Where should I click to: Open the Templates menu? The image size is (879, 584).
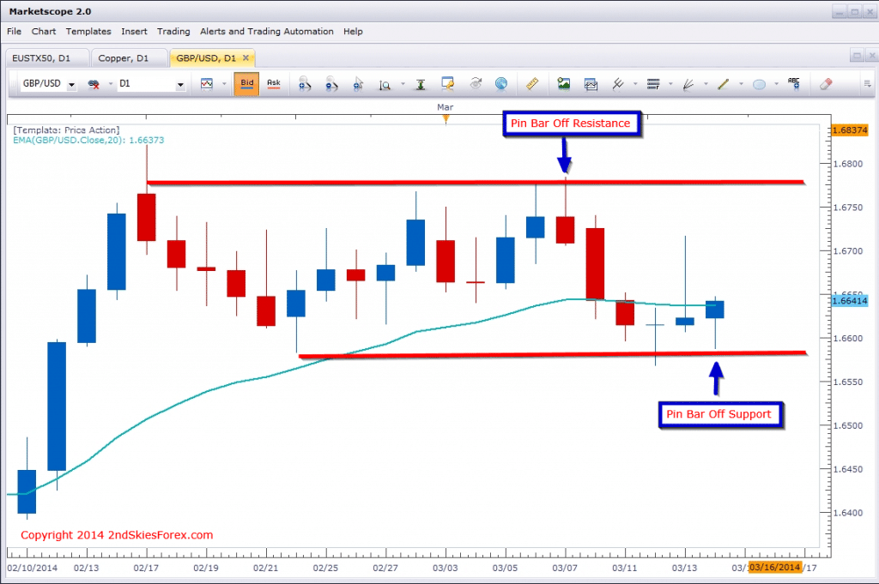point(88,32)
